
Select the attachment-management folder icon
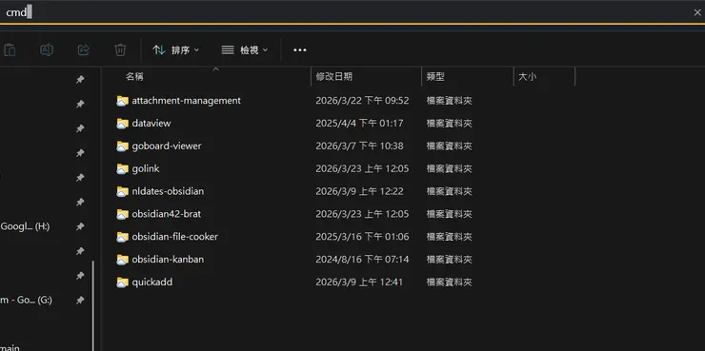[122, 101]
